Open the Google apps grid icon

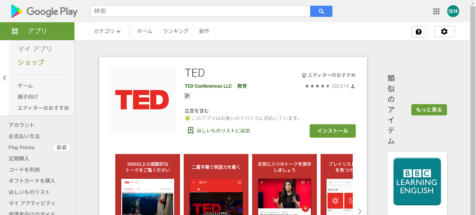tap(436, 11)
